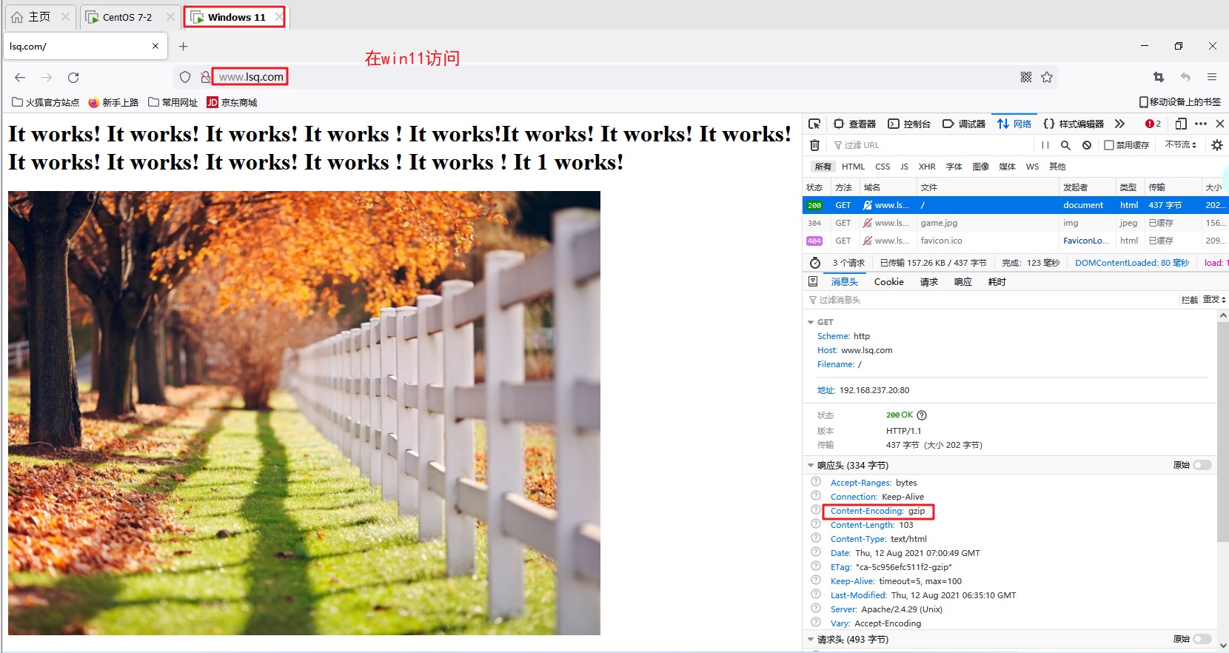Filter requests to WS only
The height and width of the screenshot is (653, 1229).
click(1032, 167)
